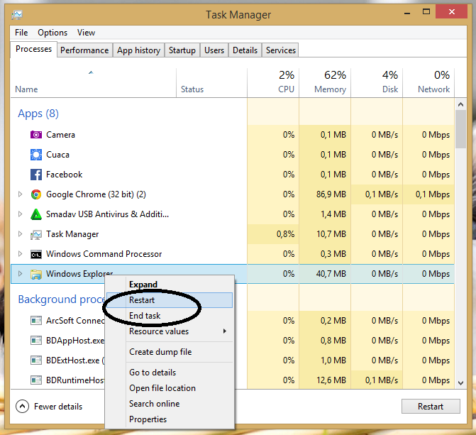The height and width of the screenshot is (435, 476).
Task: Click the Google Chrome icon
Action: pos(35,194)
